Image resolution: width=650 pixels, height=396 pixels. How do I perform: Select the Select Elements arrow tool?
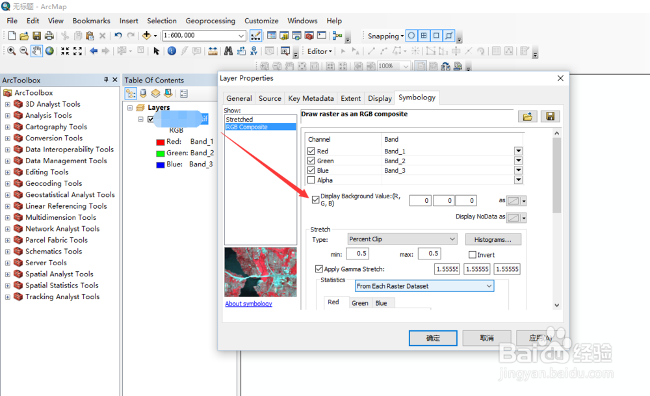[156, 51]
